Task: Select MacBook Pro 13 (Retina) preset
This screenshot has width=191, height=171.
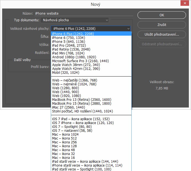Action: (x=91, y=99)
